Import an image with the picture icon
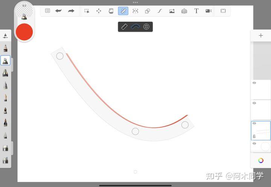The width and height of the screenshot is (271, 187). (172, 11)
